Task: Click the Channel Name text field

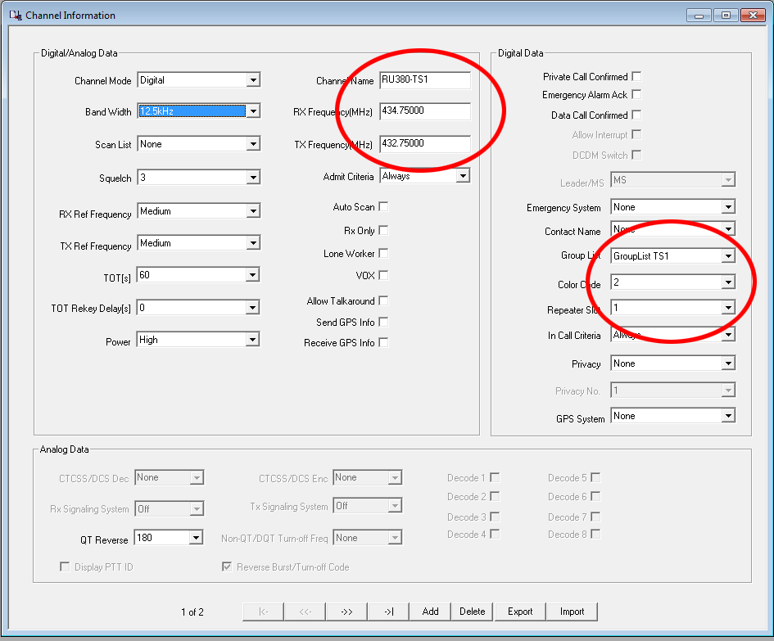Action: (x=424, y=80)
